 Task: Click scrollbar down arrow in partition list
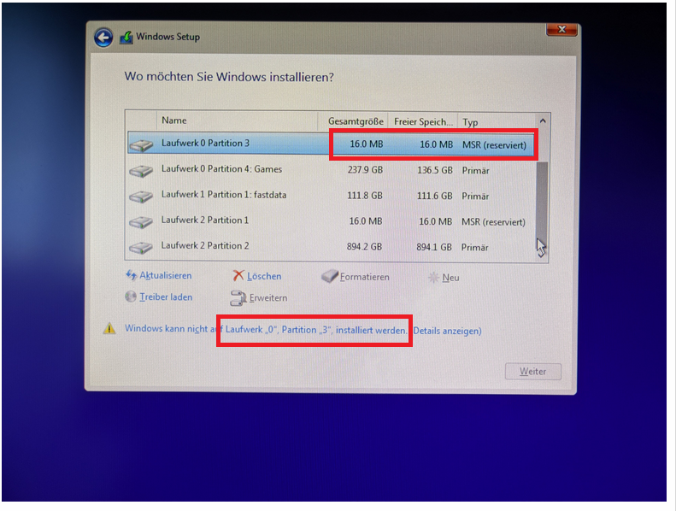(x=542, y=255)
